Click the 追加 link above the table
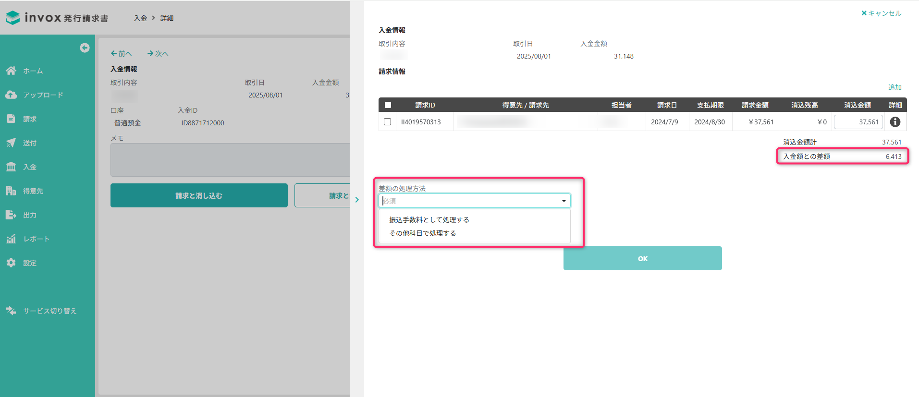This screenshot has height=397, width=919. tap(894, 87)
